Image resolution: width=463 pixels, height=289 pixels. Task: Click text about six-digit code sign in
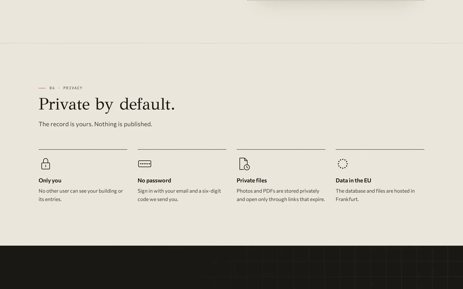(x=179, y=195)
